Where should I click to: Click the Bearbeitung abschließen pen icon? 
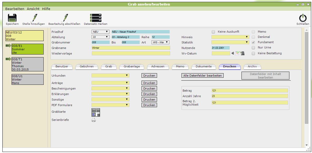(64, 18)
